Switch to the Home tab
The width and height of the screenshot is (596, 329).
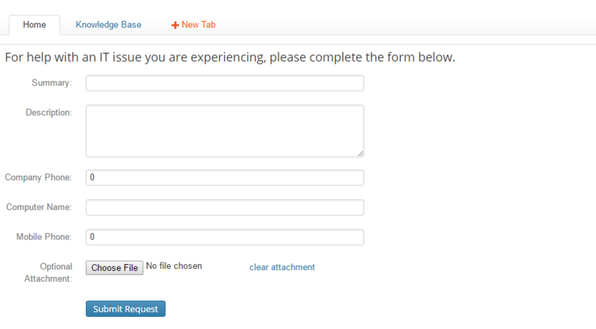34,25
